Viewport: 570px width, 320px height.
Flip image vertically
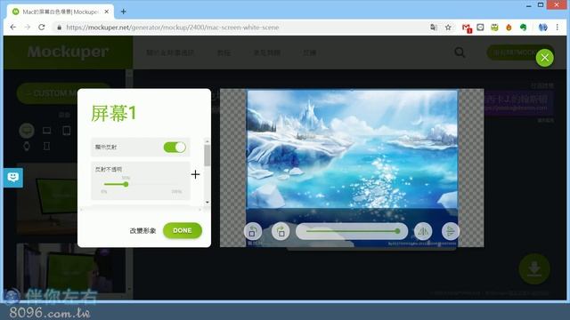[x=451, y=231]
